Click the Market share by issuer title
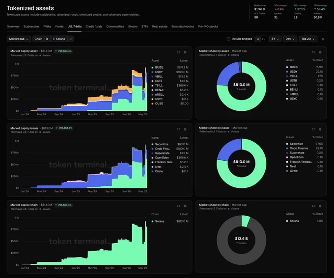This screenshot has width=334, height=278. pyautogui.click(x=214, y=128)
